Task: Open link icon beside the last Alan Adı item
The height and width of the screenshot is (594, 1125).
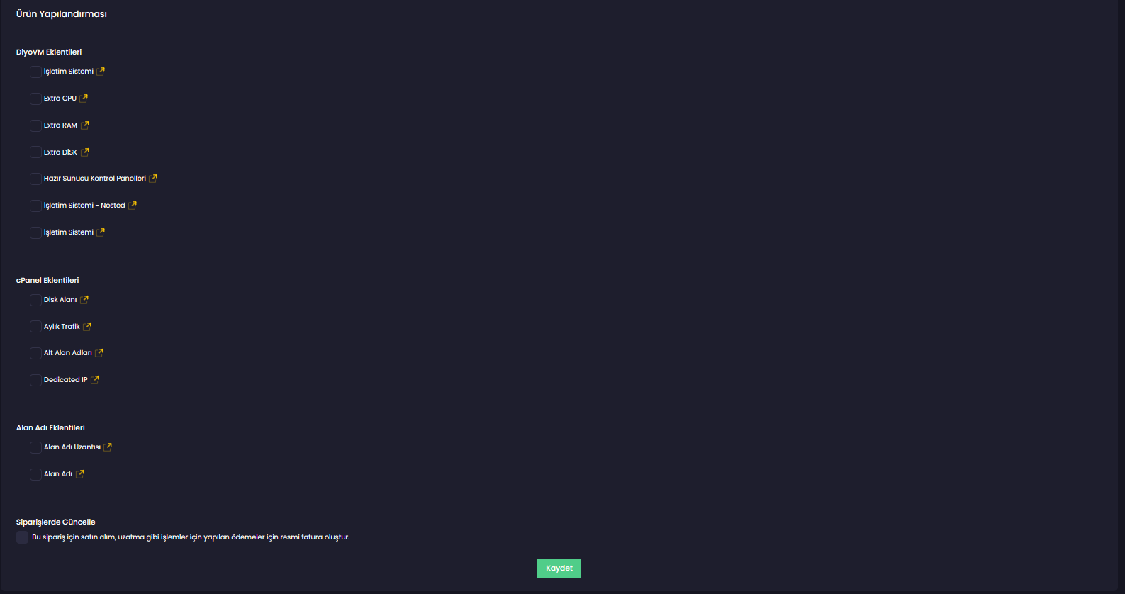Action: coord(80,474)
